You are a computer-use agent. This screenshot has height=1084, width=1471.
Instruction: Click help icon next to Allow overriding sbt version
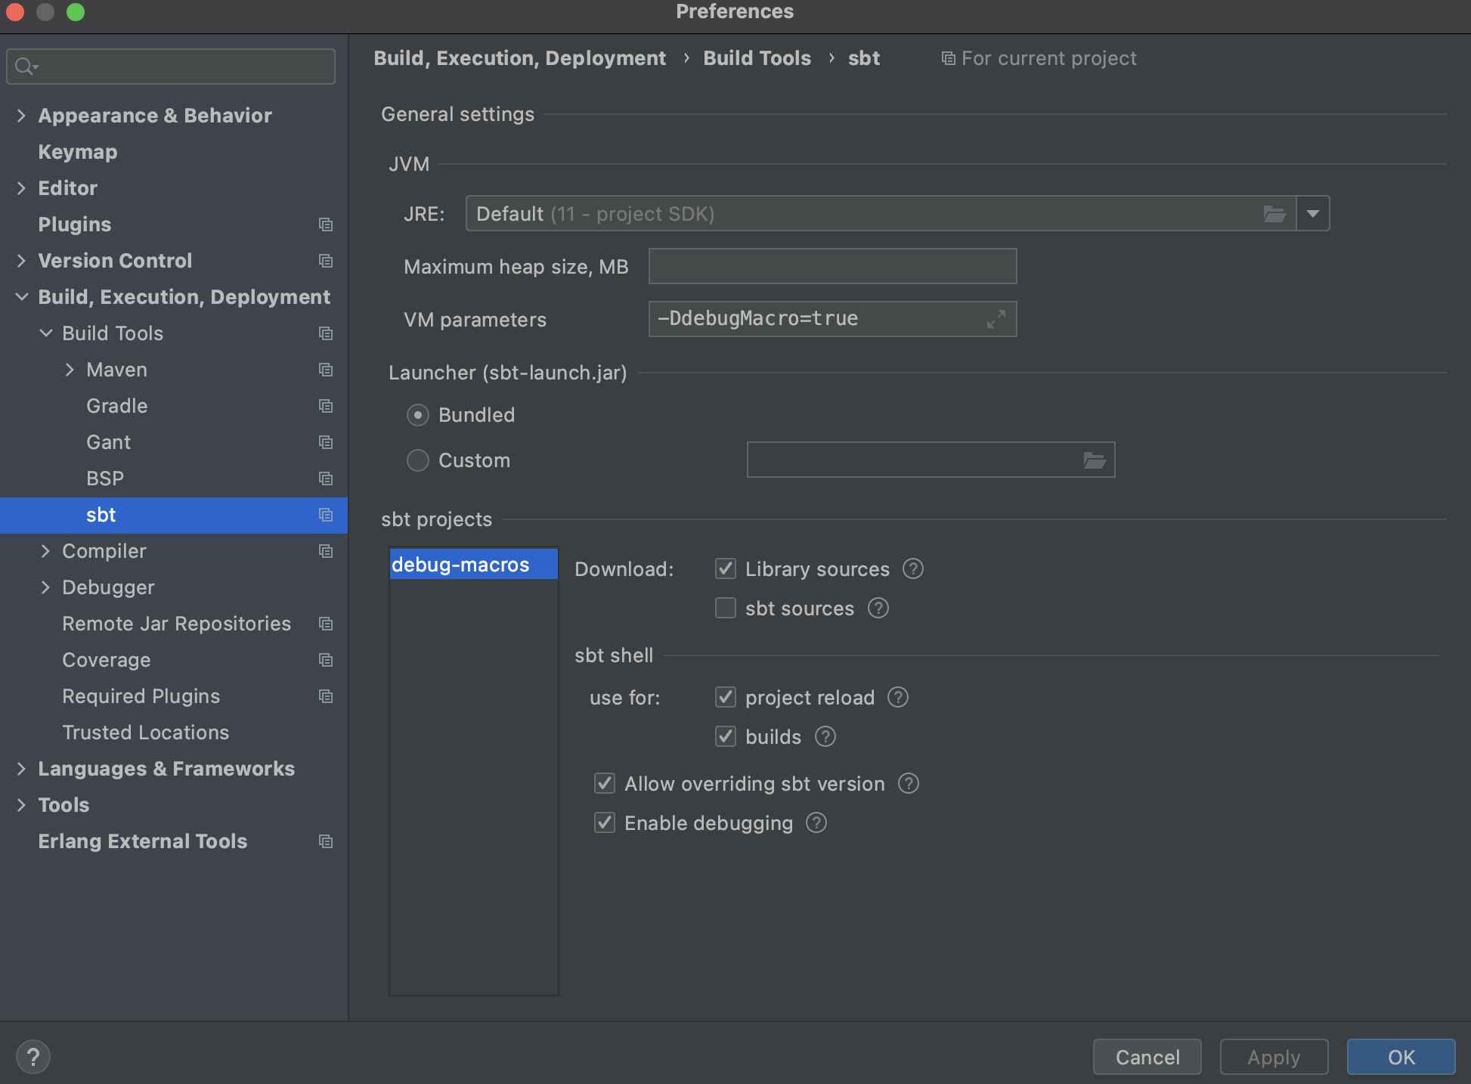908,783
